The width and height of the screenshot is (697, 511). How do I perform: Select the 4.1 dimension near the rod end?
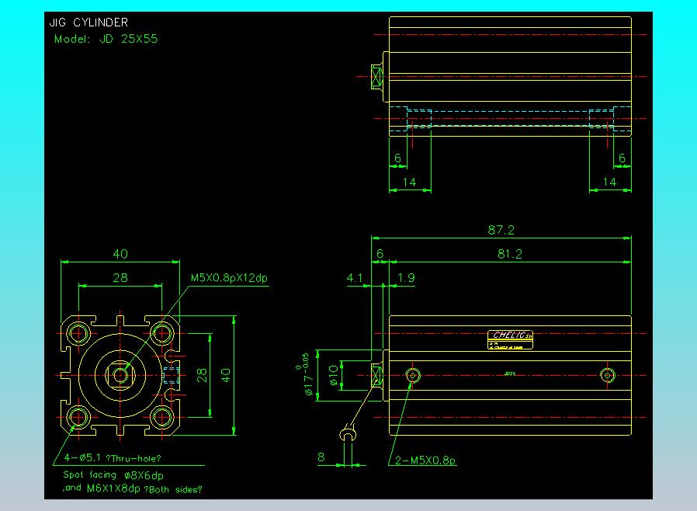tap(354, 277)
